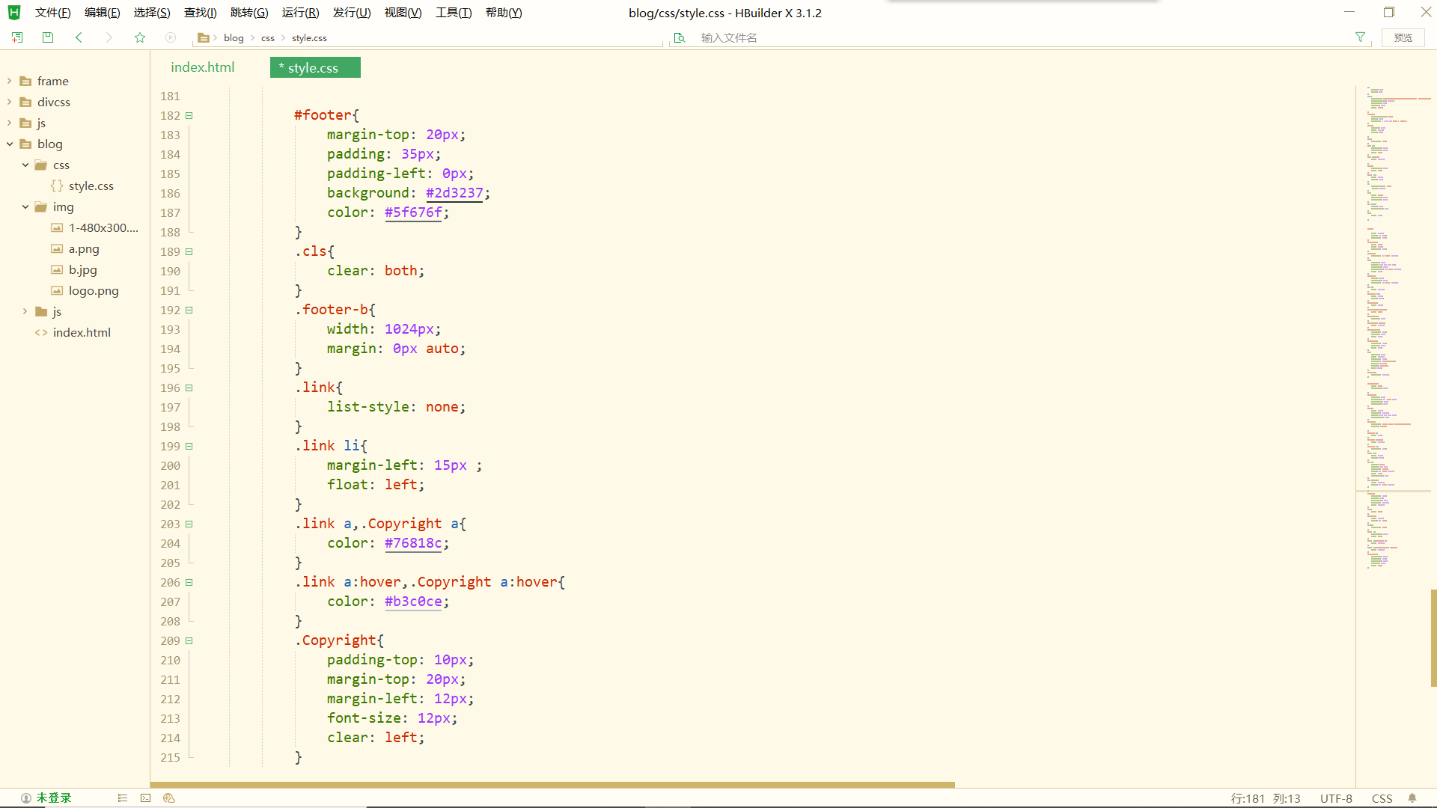Click the 预览 preview button
Screen dimensions: 1437x808
pos(1403,37)
